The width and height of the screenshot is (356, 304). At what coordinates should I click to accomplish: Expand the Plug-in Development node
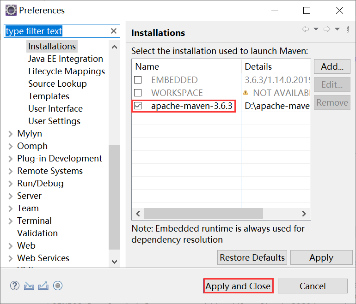coord(10,159)
